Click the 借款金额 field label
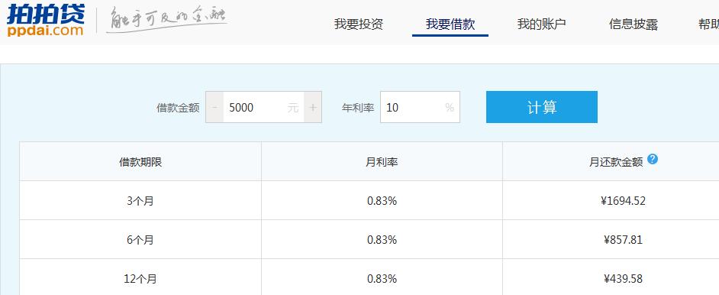 coord(178,108)
